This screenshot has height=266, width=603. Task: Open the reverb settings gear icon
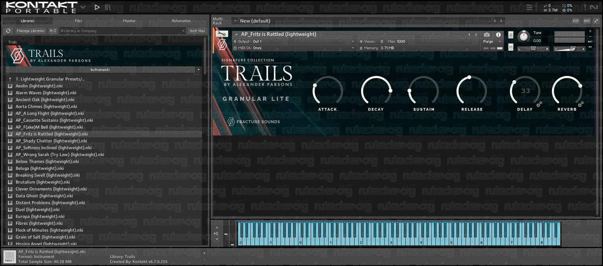580,104
